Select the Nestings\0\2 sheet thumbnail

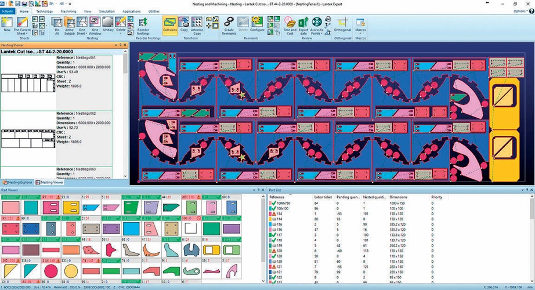(28, 139)
